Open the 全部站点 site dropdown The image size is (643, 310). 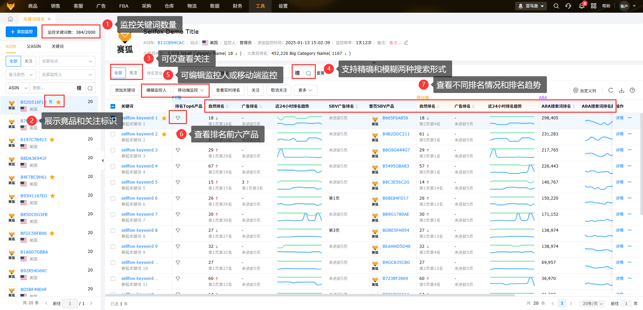(x=67, y=61)
